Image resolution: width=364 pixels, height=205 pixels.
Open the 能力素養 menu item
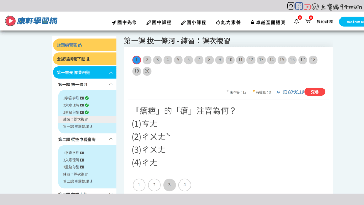pos(228,22)
